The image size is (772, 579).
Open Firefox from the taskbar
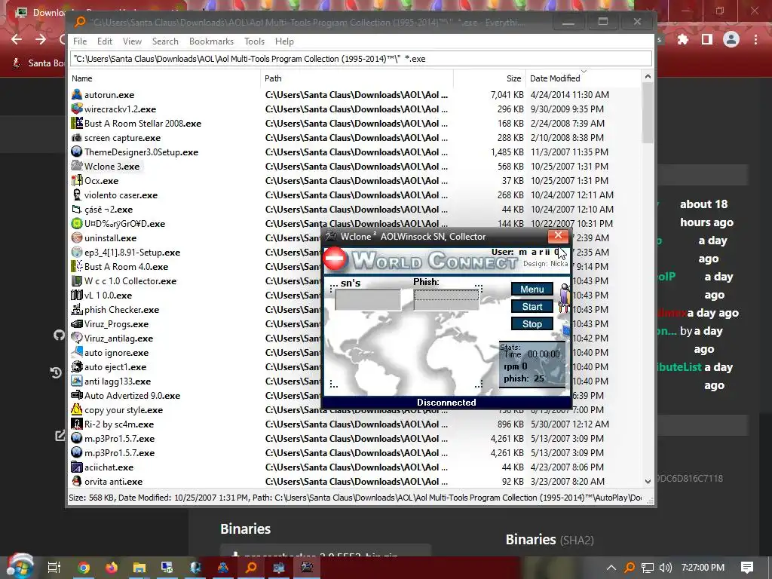(112, 568)
